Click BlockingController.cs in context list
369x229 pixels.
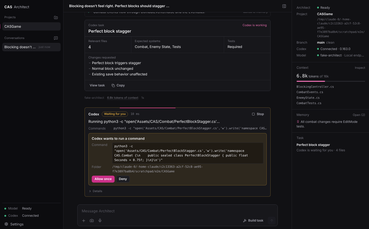tap(315, 87)
